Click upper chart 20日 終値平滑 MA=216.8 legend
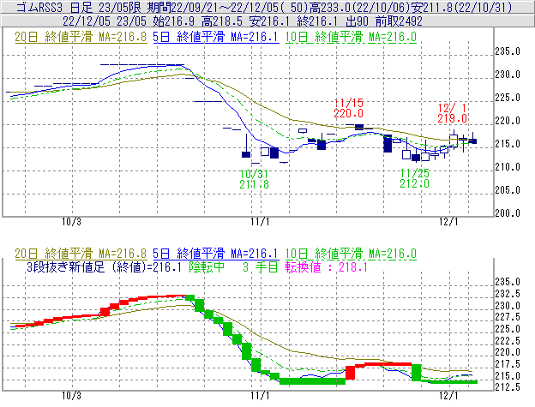The height and width of the screenshot is (407, 535). (81, 37)
